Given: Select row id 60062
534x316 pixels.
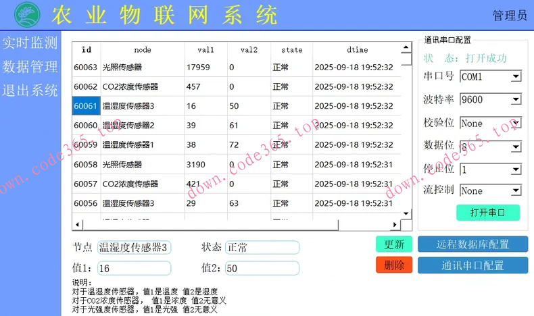Looking at the screenshot, I should [86, 86].
